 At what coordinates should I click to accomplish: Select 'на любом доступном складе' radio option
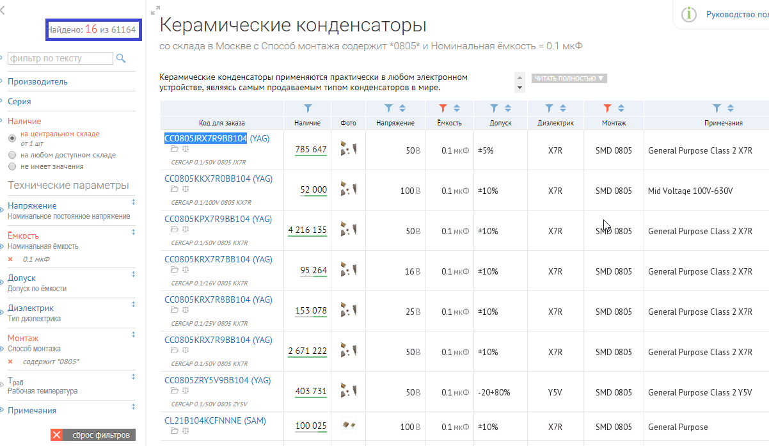coord(12,155)
